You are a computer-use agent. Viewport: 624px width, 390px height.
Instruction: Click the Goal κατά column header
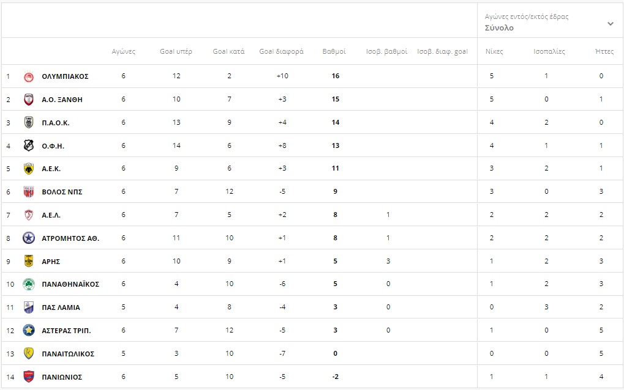[x=229, y=51]
